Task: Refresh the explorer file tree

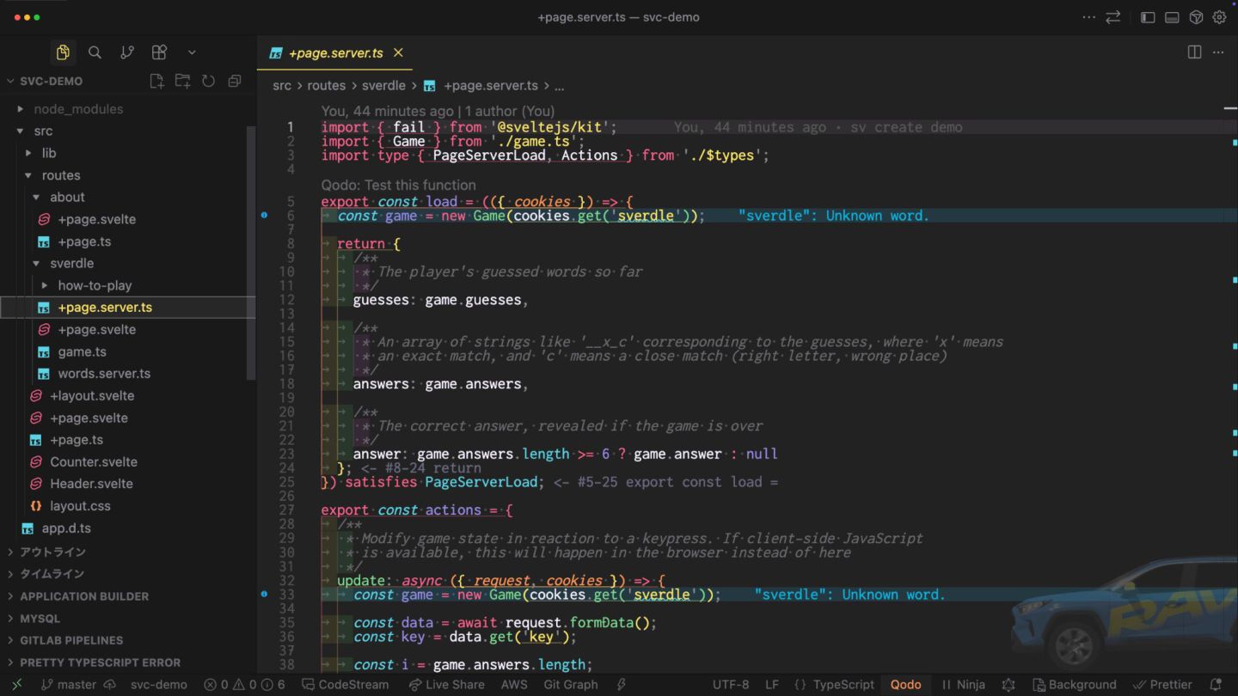Action: click(208, 81)
